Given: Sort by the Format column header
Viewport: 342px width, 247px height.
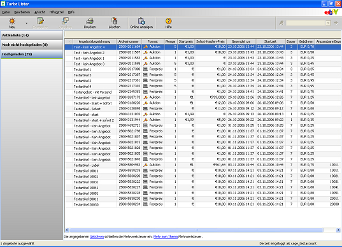Looking at the screenshot, I should 153,41.
